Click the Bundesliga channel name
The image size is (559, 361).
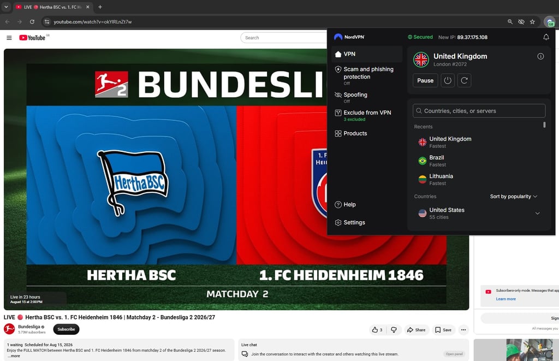pos(29,327)
